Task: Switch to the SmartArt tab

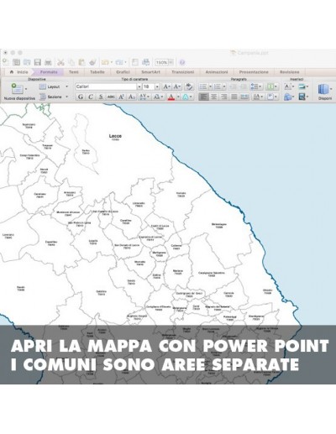Action: [150, 72]
